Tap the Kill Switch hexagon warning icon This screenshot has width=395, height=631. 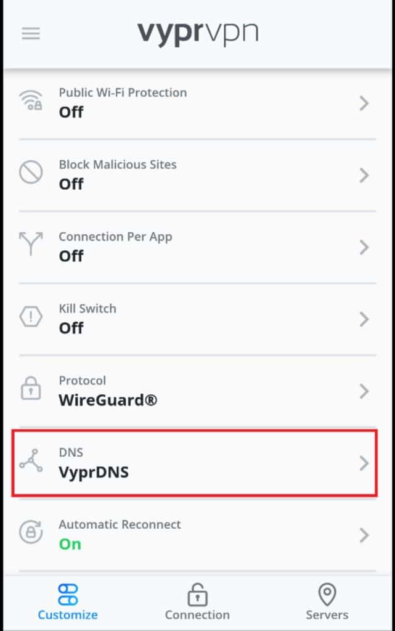coord(31,317)
